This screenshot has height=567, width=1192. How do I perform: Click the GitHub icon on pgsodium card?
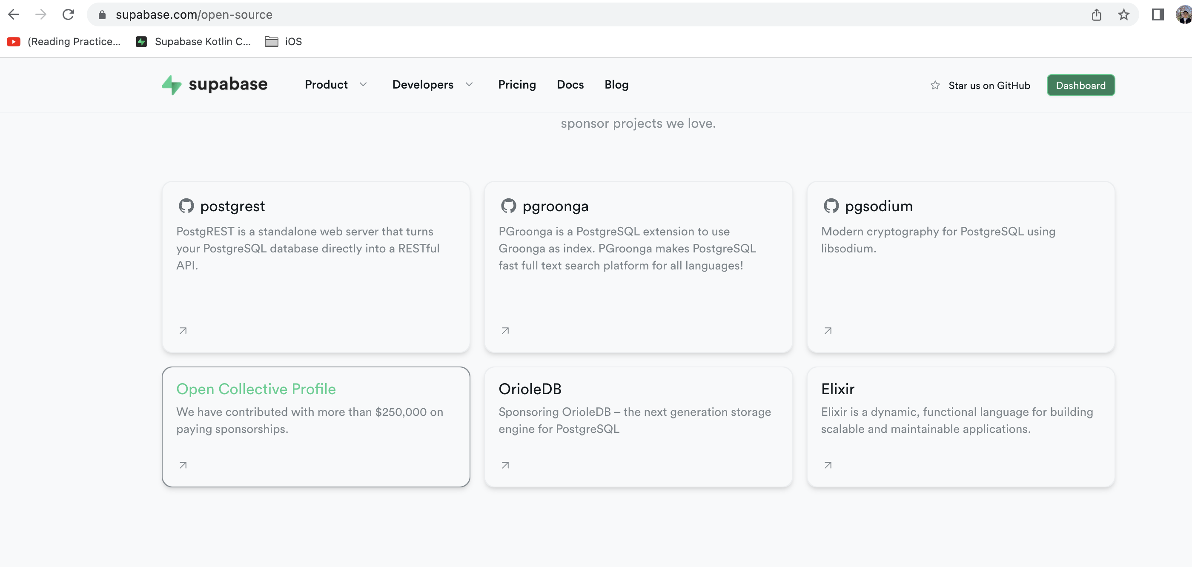831,206
